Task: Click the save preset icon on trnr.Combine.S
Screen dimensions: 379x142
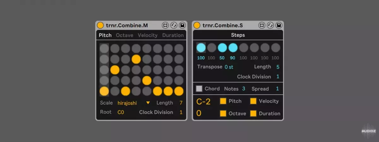Action: tap(279, 25)
